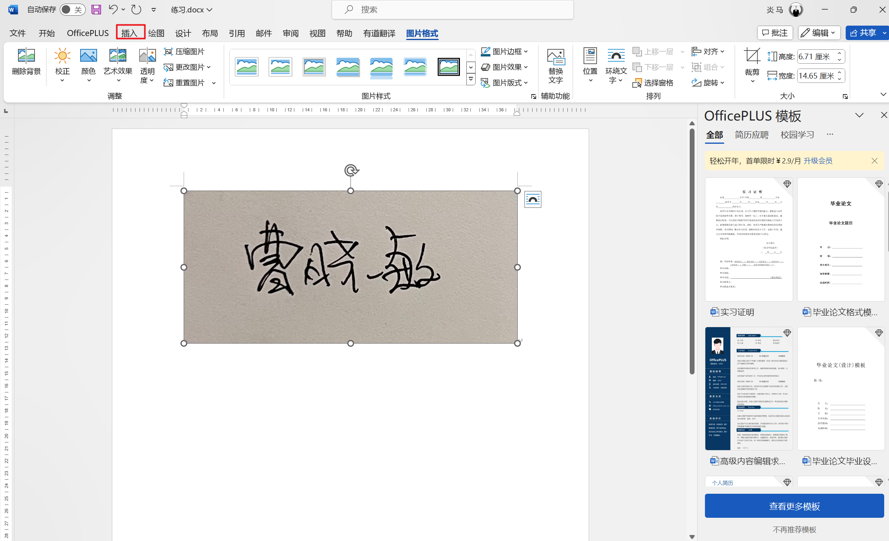Viewport: 889px width, 541px height.
Task: Open the Color (颜色) picture tool
Action: click(x=88, y=65)
